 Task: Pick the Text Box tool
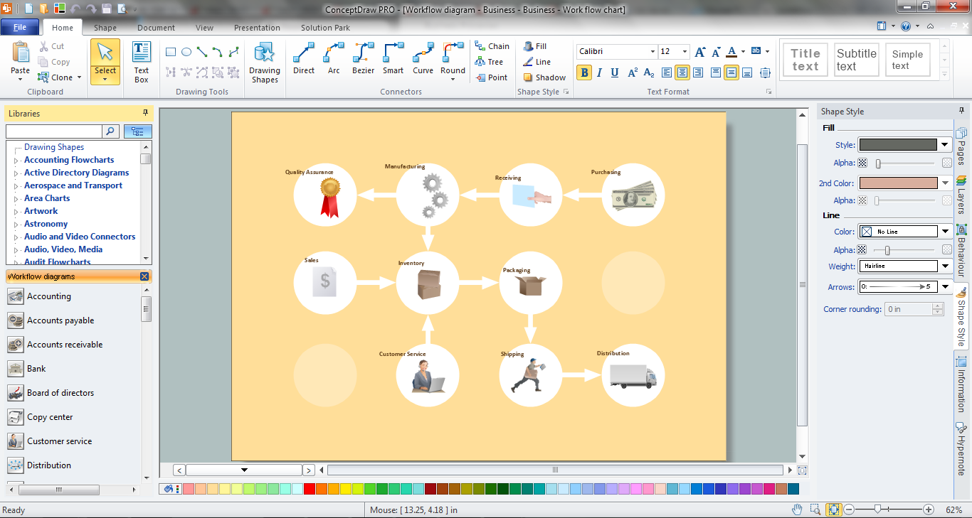[x=142, y=63]
